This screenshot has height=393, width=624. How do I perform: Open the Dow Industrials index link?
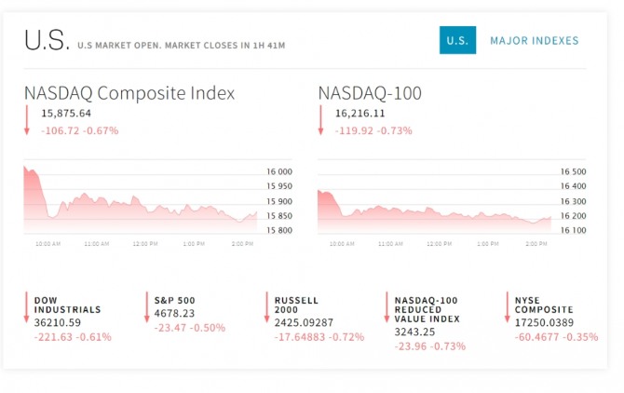pyautogui.click(x=67, y=305)
